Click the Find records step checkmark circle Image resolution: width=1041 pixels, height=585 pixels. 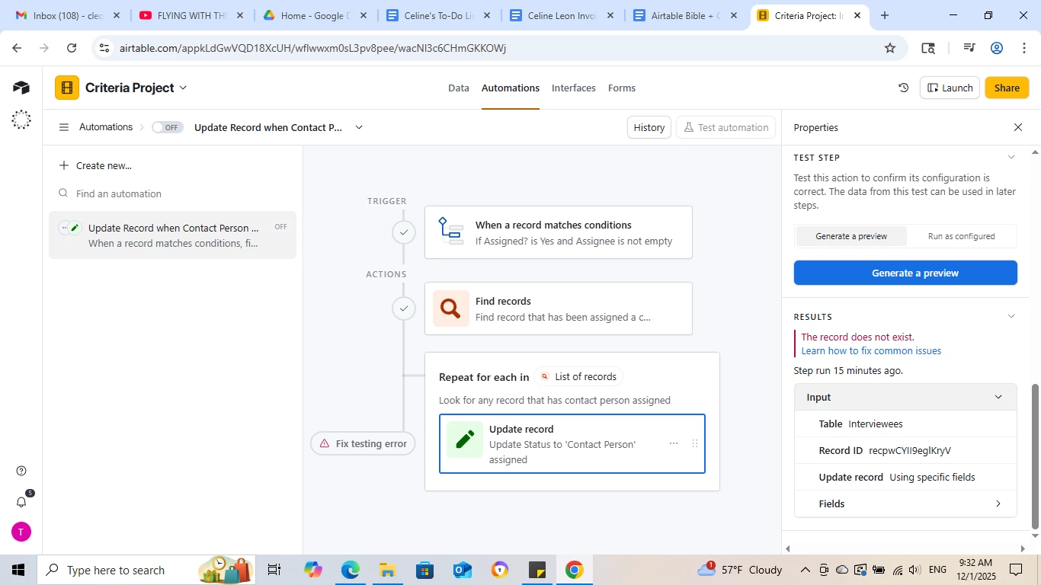coord(404,308)
